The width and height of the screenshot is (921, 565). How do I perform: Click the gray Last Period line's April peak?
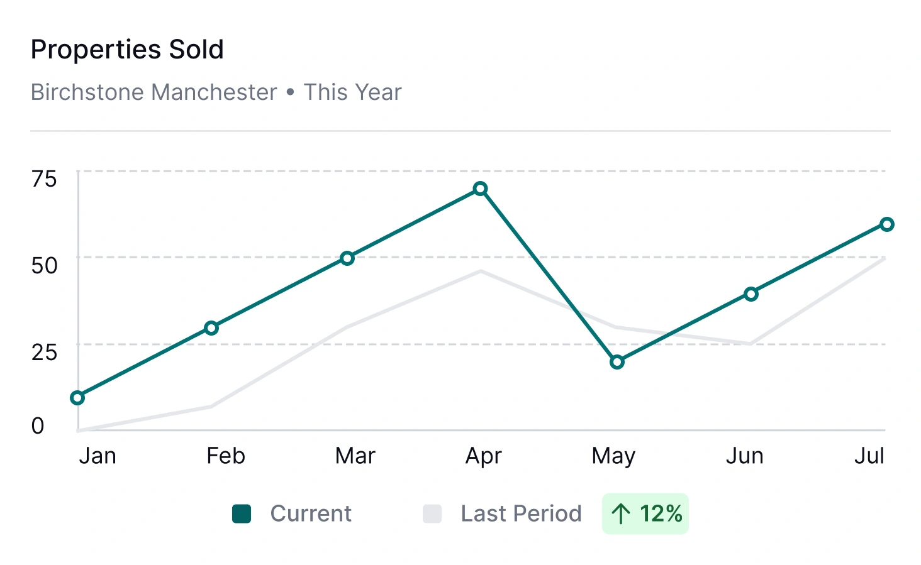click(x=481, y=272)
